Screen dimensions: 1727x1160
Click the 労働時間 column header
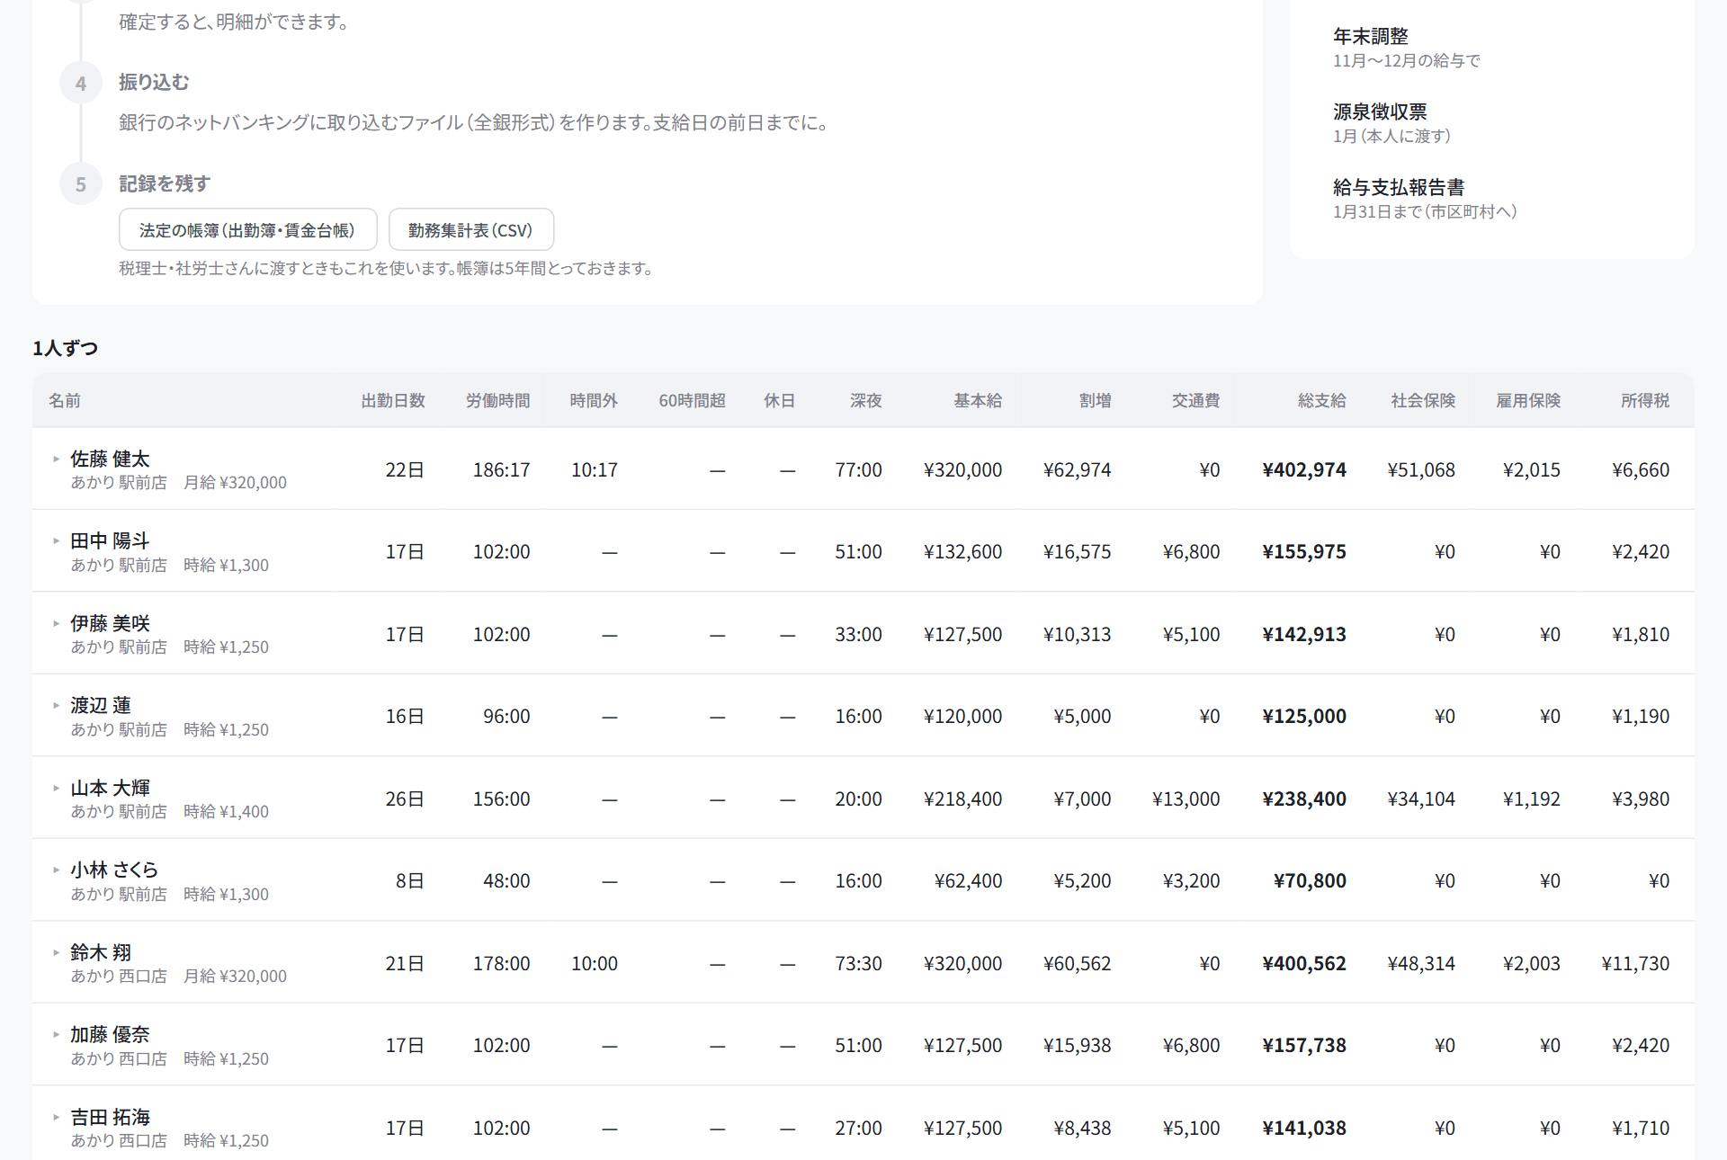point(498,400)
